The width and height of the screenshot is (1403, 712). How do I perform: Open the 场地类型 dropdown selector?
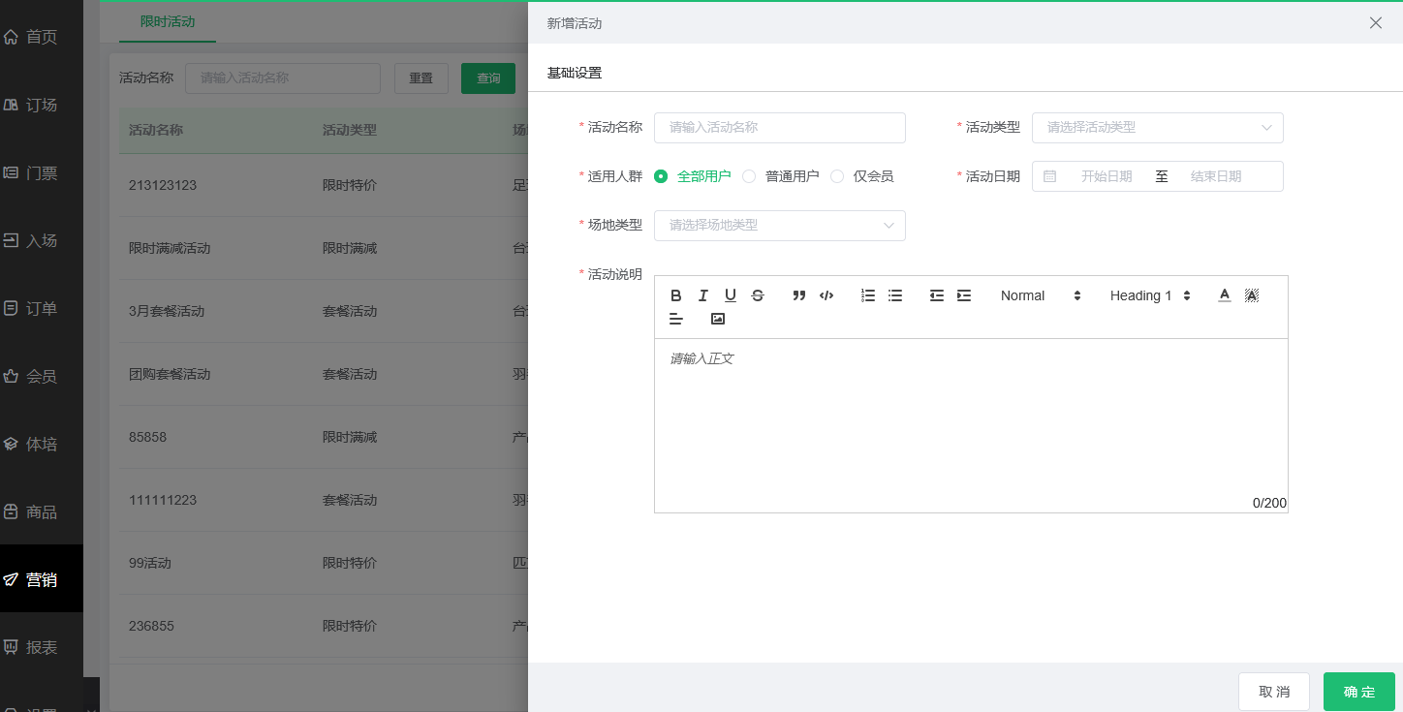click(780, 225)
